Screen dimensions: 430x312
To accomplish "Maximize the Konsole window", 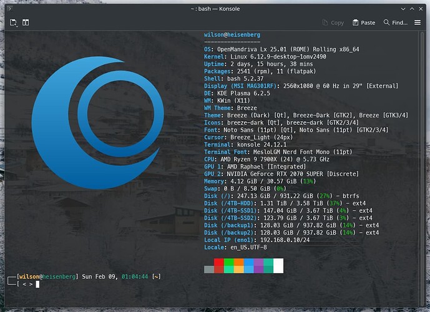I will [412, 9].
